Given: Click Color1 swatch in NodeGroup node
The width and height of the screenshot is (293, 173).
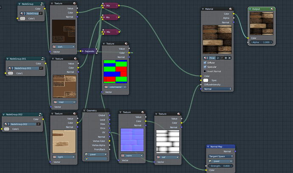Looking at the screenshot, I should 23,19.
